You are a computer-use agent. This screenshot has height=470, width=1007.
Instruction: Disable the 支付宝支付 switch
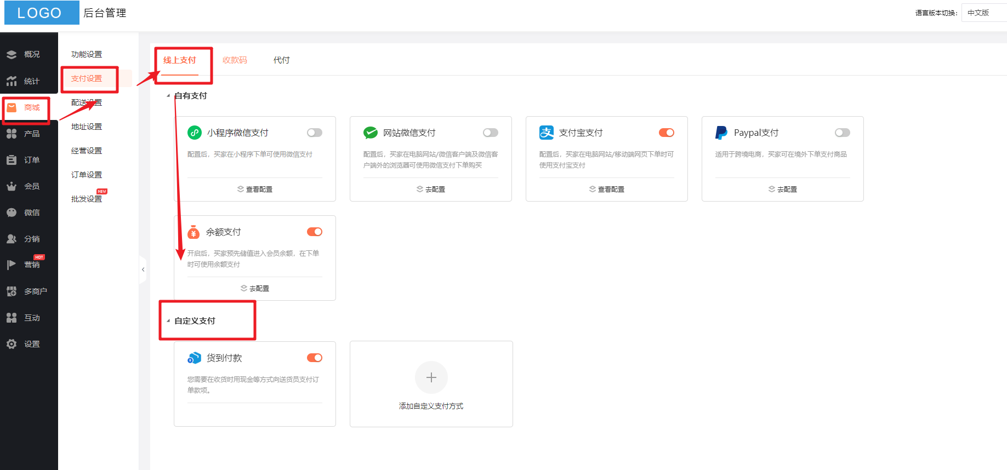[x=667, y=133]
